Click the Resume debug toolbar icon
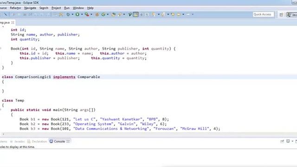297x167 pixels. click(13, 14)
